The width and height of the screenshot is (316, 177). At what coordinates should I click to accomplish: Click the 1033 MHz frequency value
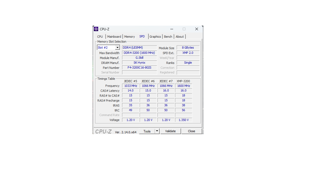131,86
